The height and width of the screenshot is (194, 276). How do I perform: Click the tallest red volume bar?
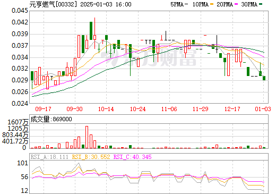87,137
